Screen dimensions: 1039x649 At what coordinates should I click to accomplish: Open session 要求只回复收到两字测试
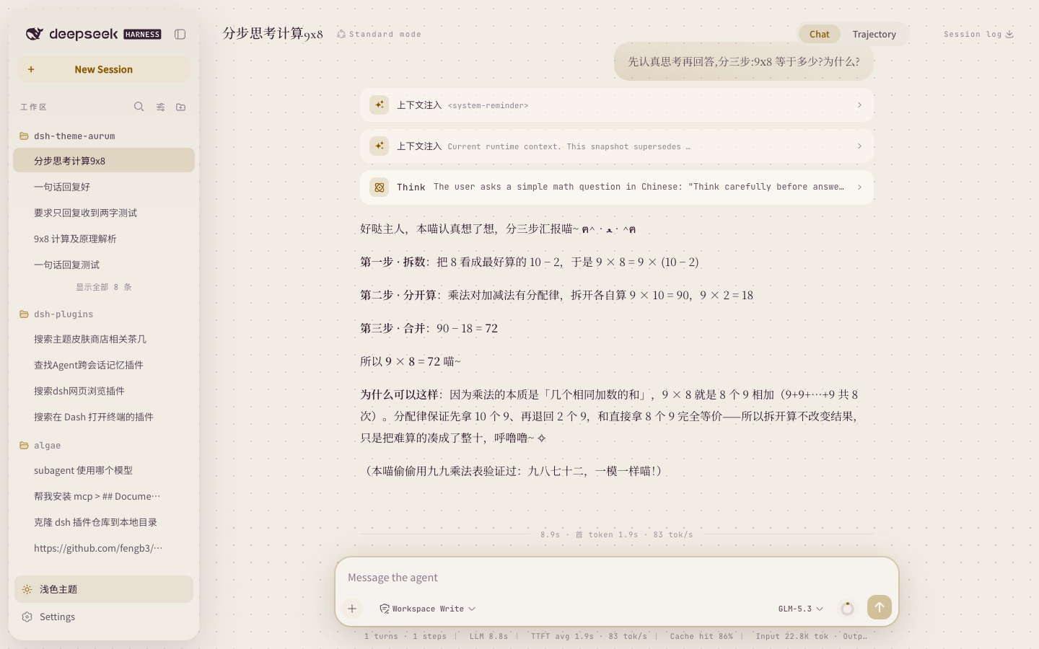[x=104, y=213]
